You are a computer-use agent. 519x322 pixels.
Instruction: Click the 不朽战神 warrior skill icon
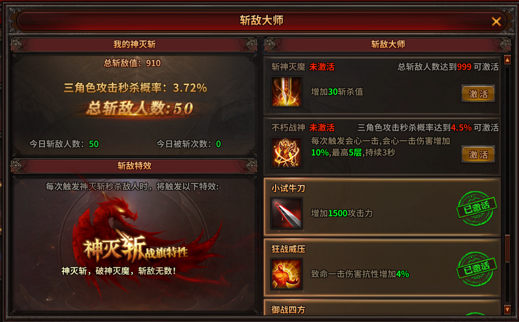[287, 152]
